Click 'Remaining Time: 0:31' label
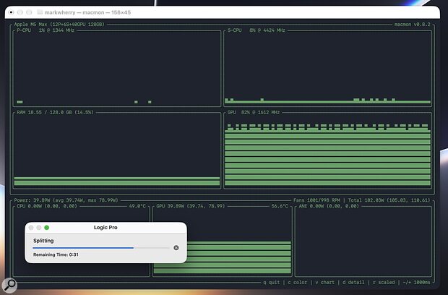 click(56, 255)
